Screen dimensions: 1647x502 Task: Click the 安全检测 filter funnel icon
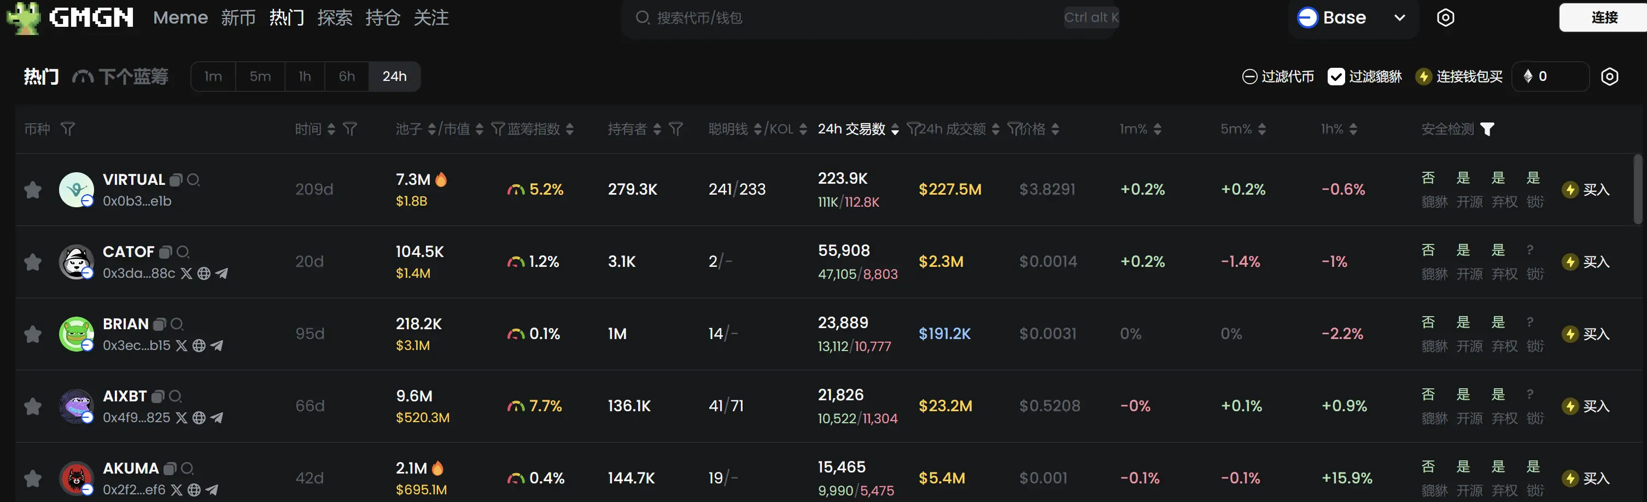[x=1487, y=129]
